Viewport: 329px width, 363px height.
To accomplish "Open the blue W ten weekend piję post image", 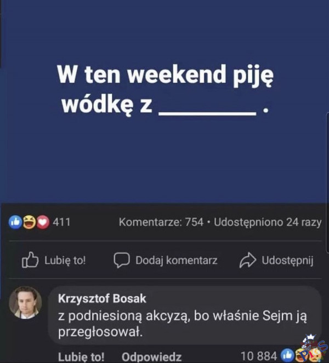I will [164, 101].
